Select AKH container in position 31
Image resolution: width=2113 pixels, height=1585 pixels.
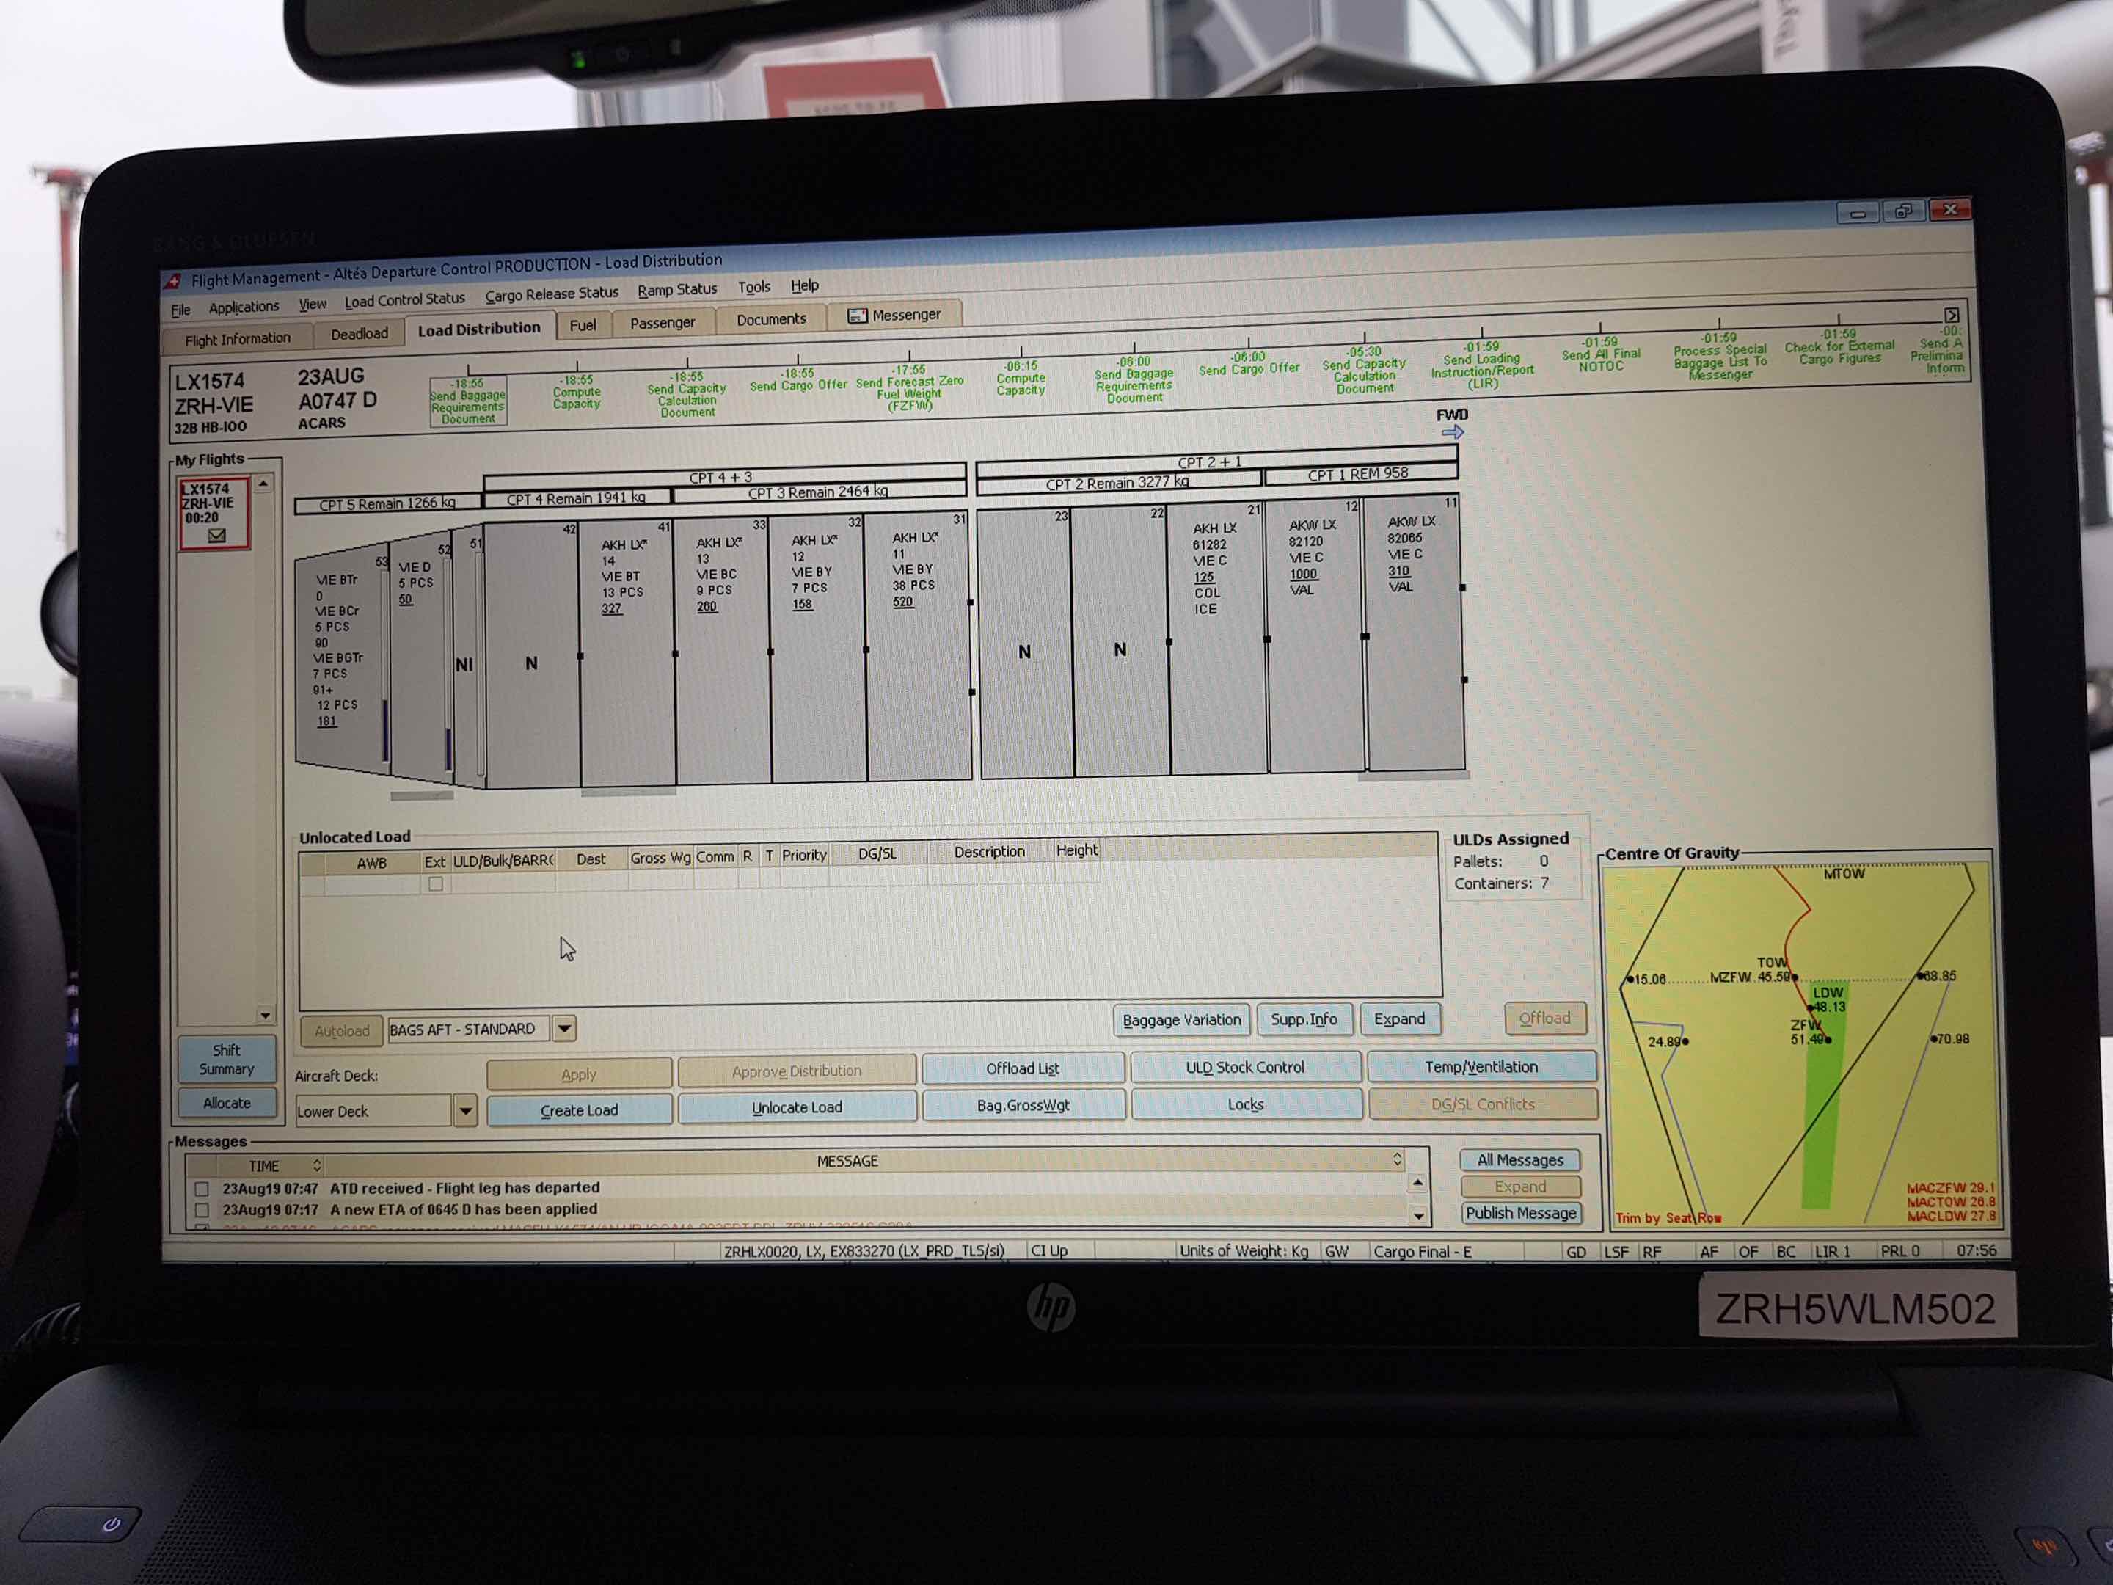point(917,646)
